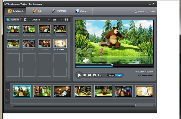Click the storyboard horizontal scrollbar
Image resolution: width=181 pixels, height=119 pixels.
(x=74, y=105)
